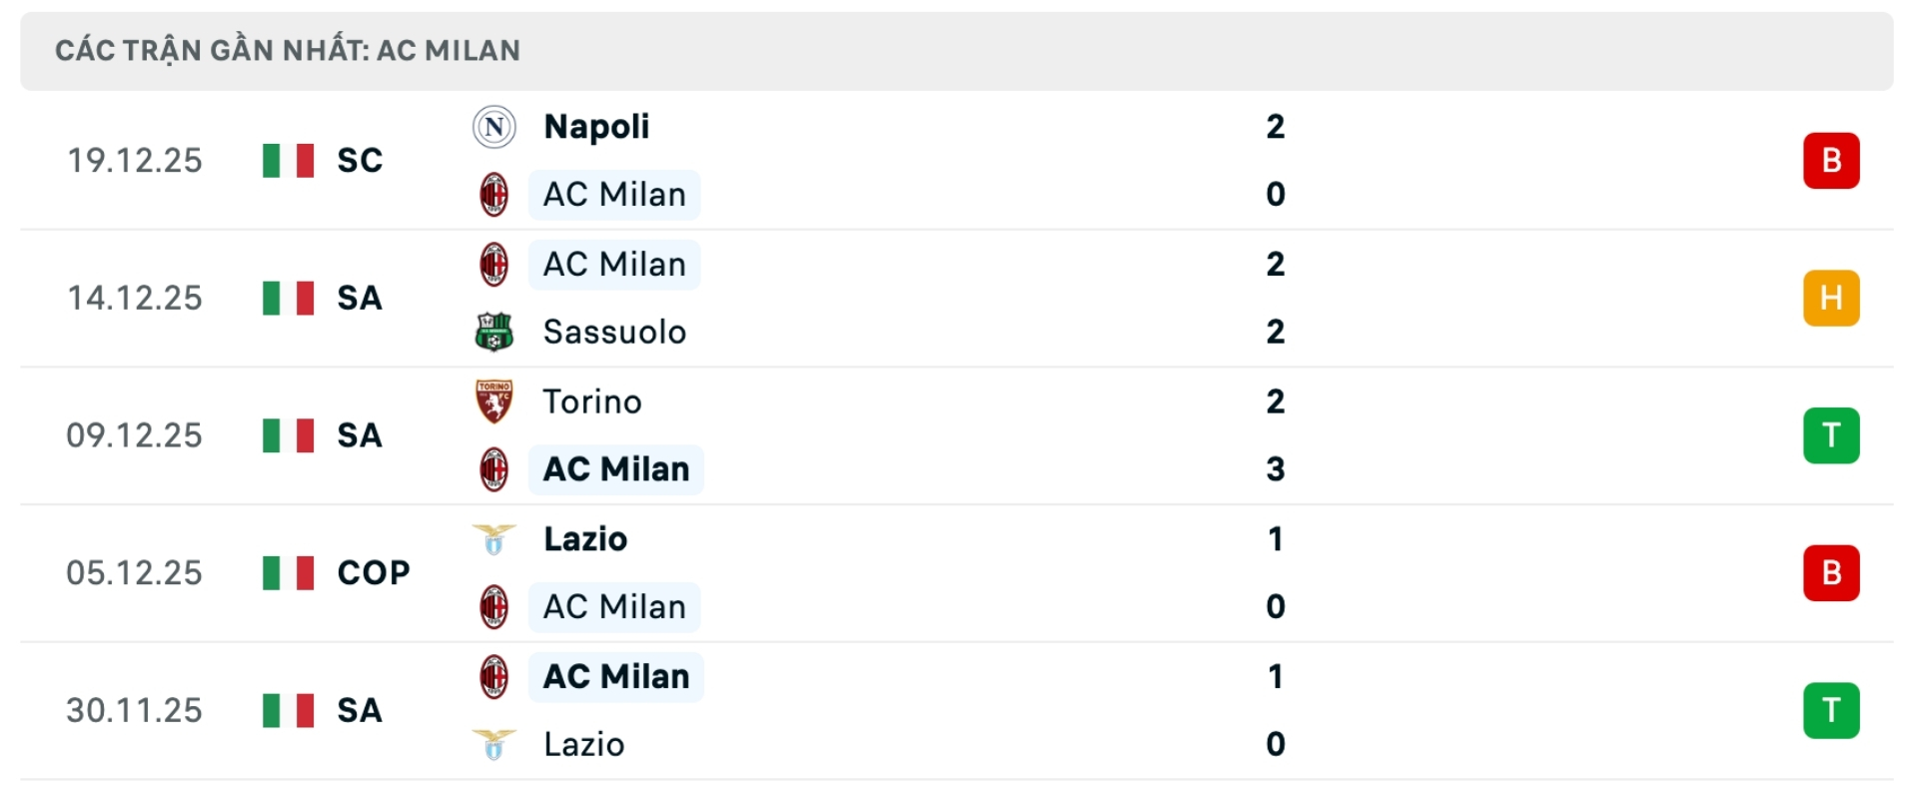Click the Napoli club logo
The image size is (1918, 791).
[x=494, y=126]
